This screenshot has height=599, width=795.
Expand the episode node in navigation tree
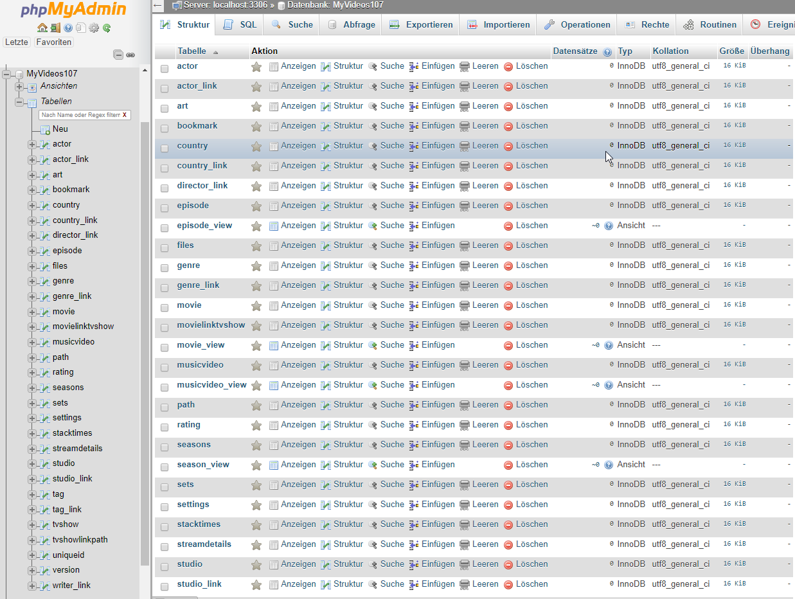[x=31, y=251]
